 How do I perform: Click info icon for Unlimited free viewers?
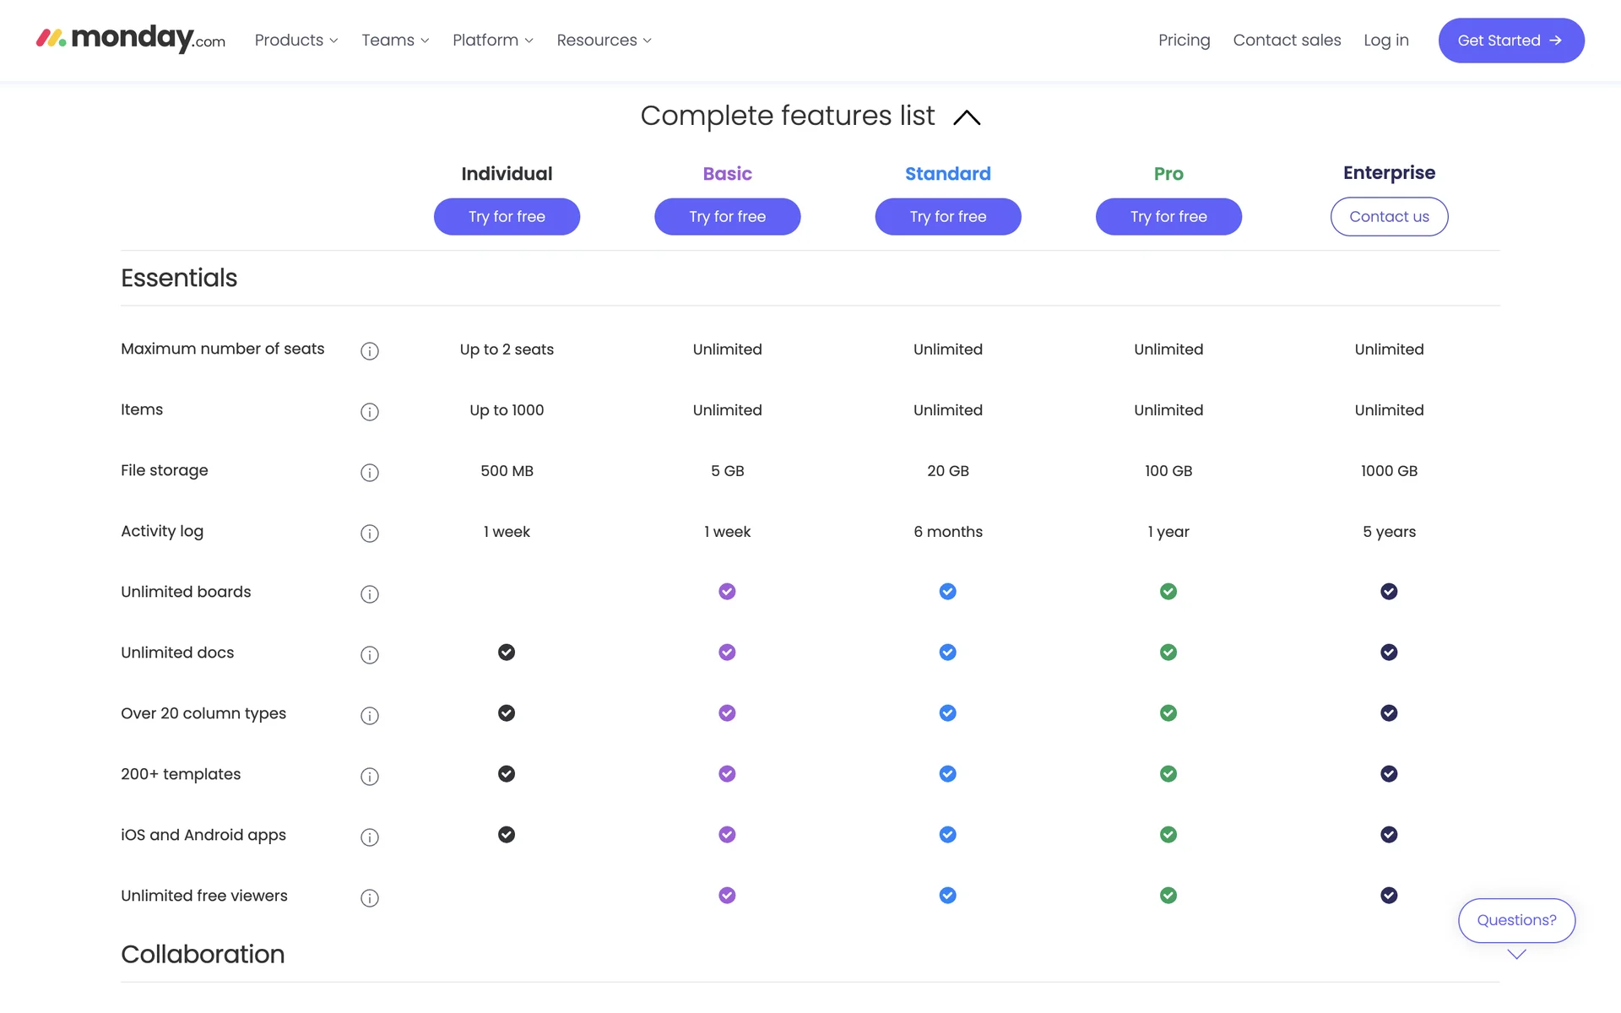point(369,898)
